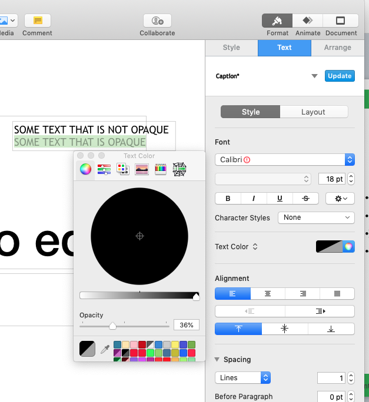Pick a color with the eyedropper tool

point(105,349)
